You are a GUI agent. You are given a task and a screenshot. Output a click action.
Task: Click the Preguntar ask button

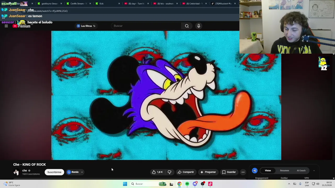[x=208, y=172]
